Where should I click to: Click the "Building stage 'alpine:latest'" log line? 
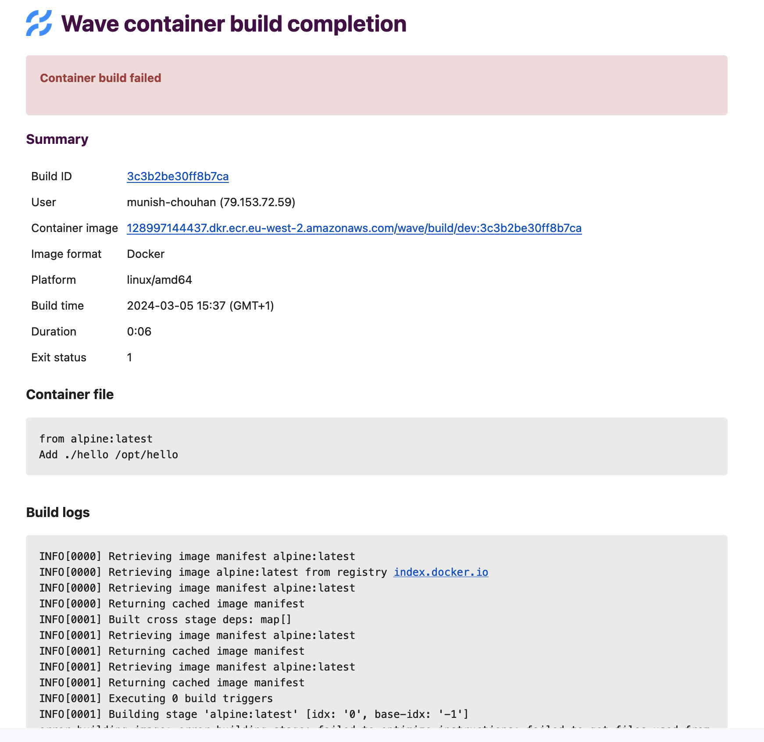coord(254,714)
